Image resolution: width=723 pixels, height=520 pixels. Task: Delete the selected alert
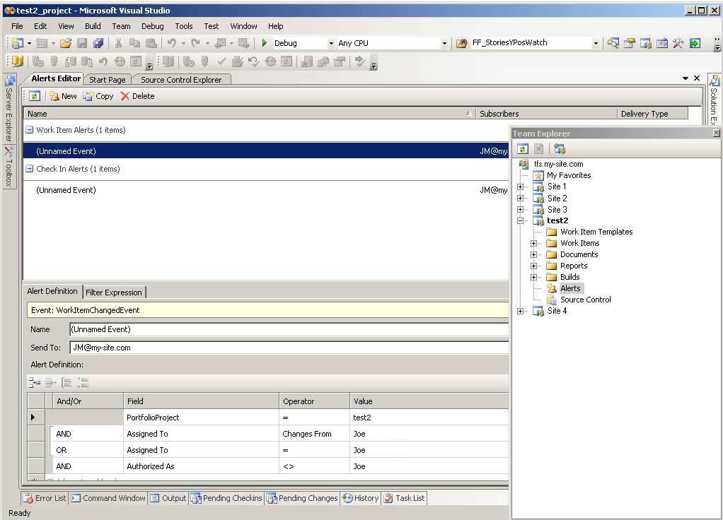point(137,96)
